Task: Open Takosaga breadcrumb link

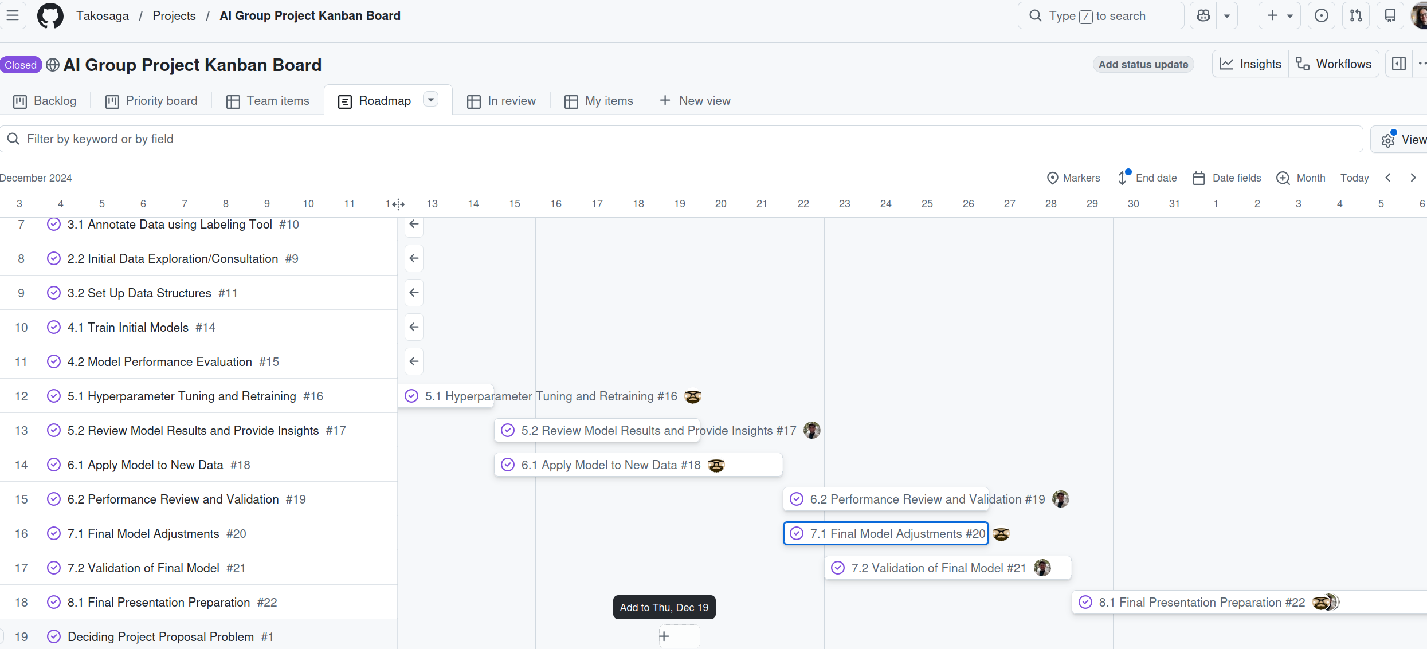Action: [x=103, y=16]
